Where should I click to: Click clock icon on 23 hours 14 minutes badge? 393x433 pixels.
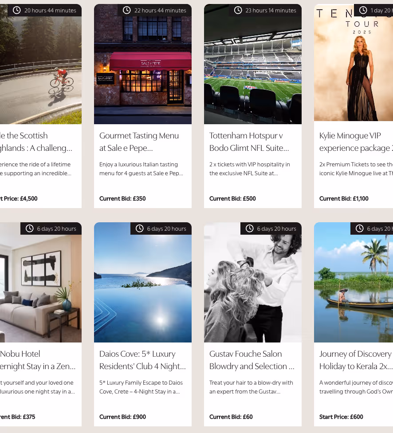pos(238,10)
